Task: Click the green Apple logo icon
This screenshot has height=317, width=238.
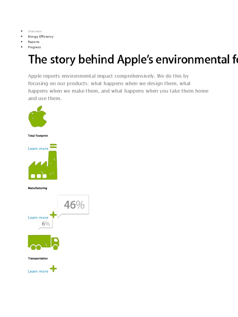Action: click(37, 117)
